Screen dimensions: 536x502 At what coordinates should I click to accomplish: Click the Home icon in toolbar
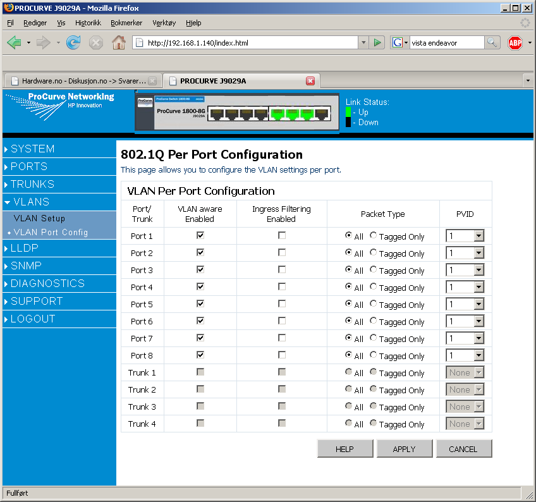(x=118, y=43)
